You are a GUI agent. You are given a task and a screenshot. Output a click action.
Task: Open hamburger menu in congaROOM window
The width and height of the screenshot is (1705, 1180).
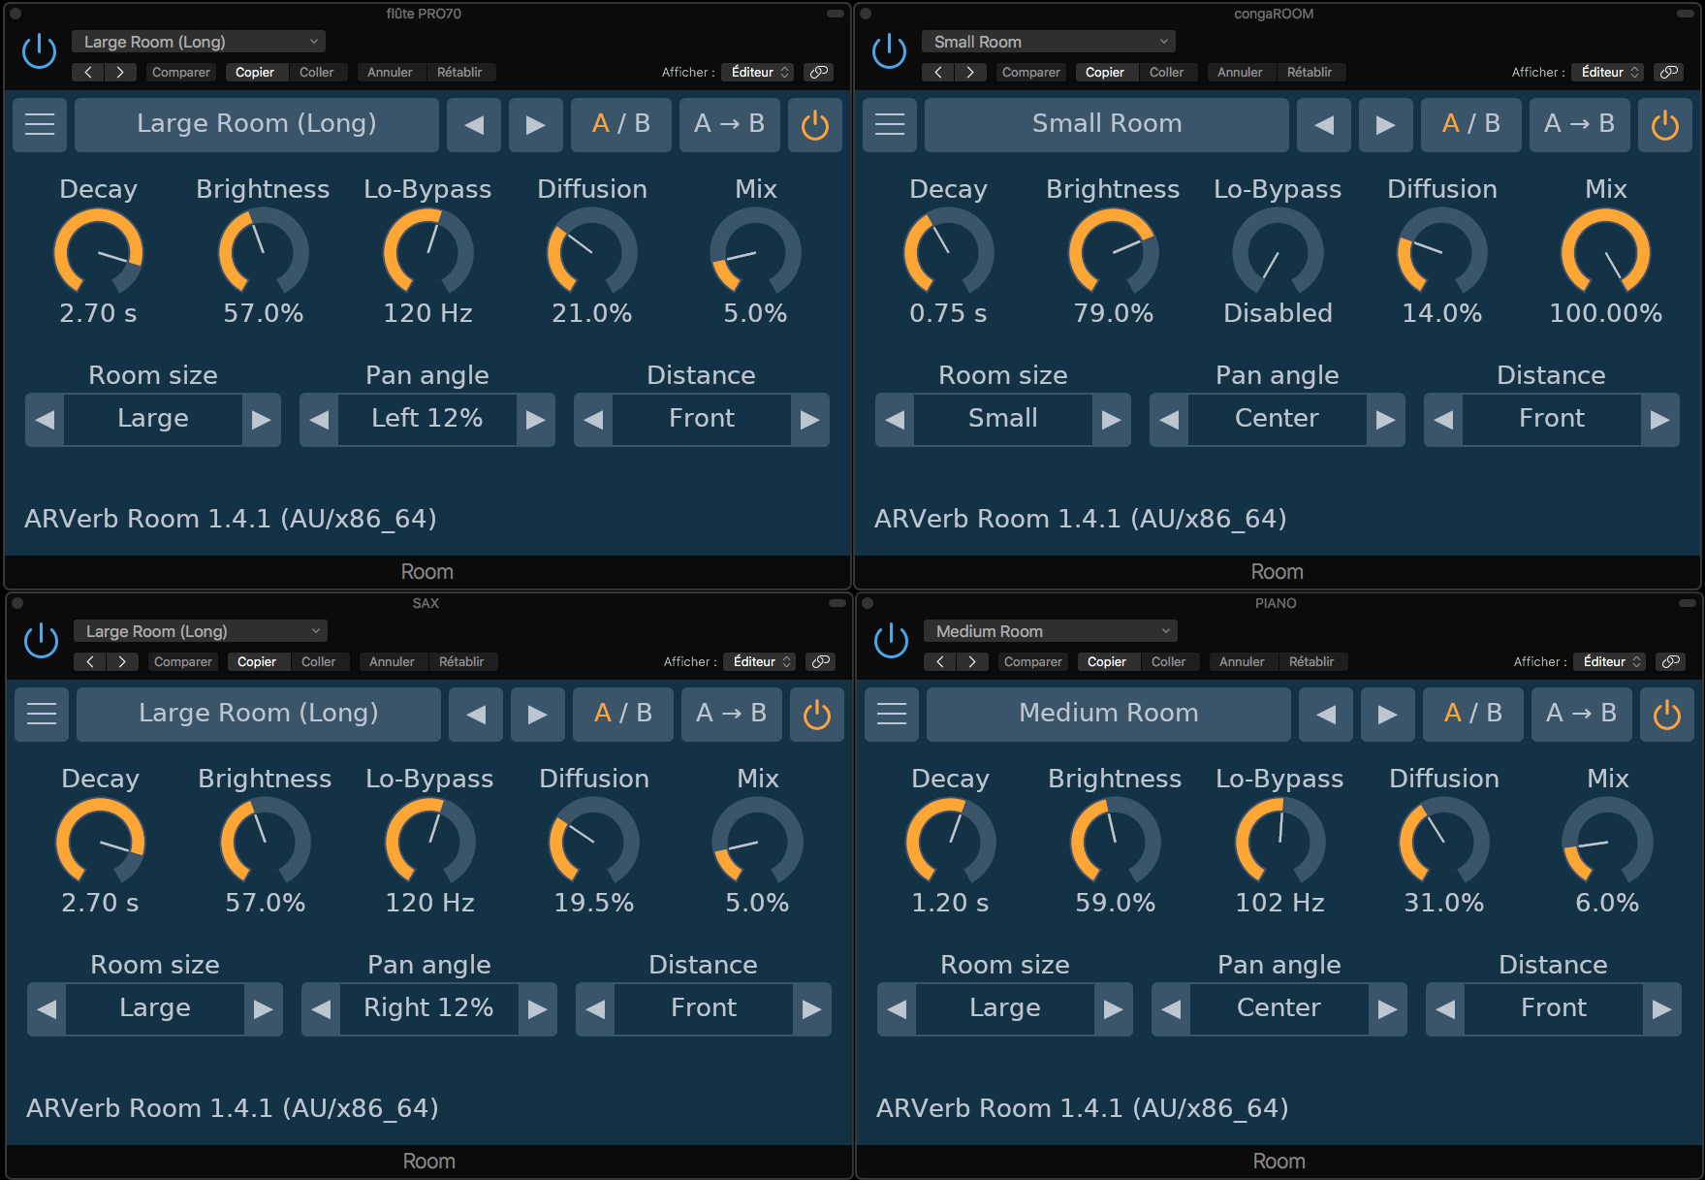pos(890,124)
